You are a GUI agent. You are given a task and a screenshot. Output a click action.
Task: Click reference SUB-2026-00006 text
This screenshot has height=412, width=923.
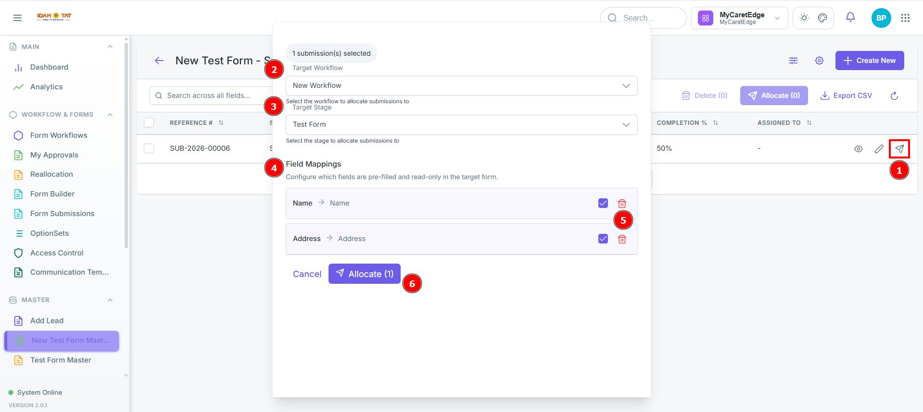(x=200, y=148)
